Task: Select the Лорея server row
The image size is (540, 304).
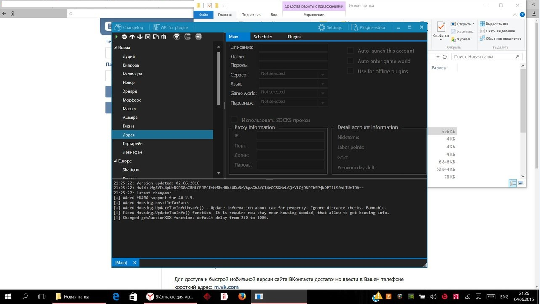Action: pyautogui.click(x=162, y=135)
